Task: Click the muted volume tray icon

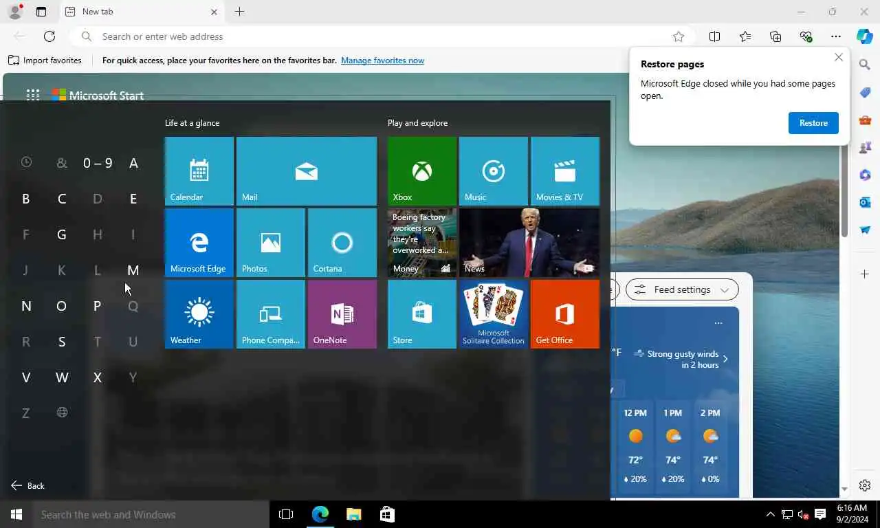Action: pyautogui.click(x=803, y=514)
